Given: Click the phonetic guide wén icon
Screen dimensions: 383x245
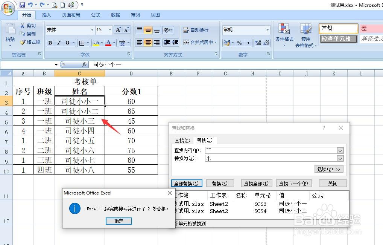Looking at the screenshot, I should click(122, 43).
